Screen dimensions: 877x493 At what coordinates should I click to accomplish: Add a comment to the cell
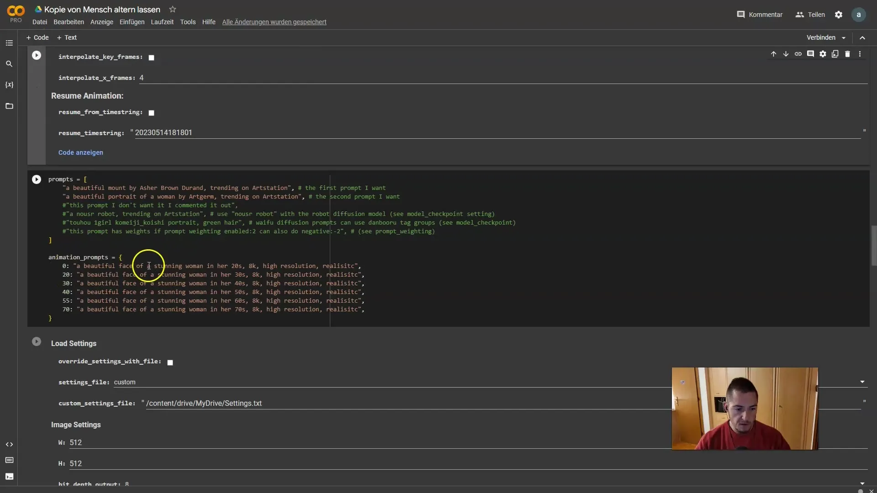(810, 54)
